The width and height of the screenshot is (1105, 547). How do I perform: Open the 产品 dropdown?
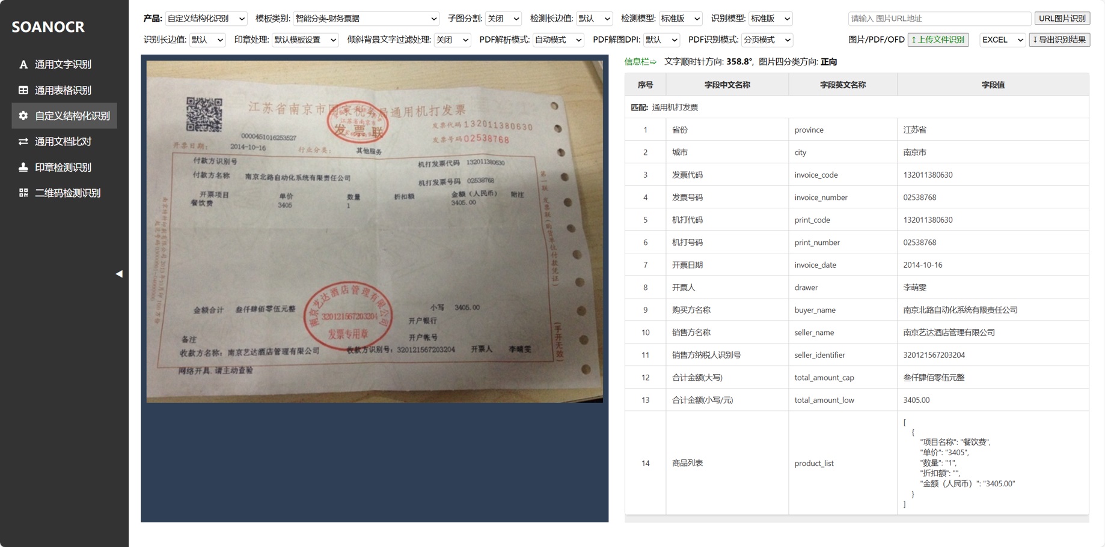206,19
